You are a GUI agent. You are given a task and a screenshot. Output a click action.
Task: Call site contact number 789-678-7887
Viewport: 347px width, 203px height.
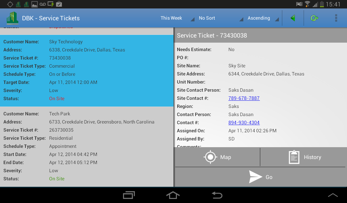point(244,98)
